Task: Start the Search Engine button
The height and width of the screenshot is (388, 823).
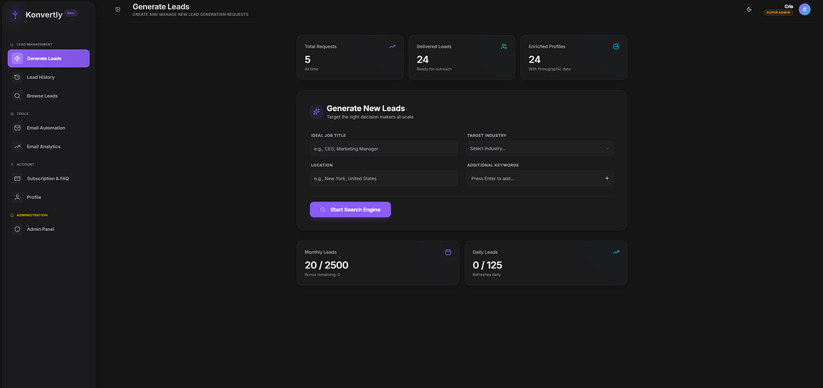Action: pyautogui.click(x=350, y=210)
